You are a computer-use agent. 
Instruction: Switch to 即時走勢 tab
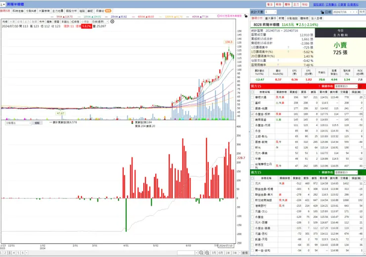pyautogui.click(x=18, y=11)
